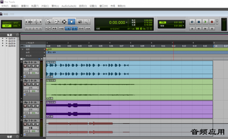Click the Fast Forward transport button

[205, 28]
